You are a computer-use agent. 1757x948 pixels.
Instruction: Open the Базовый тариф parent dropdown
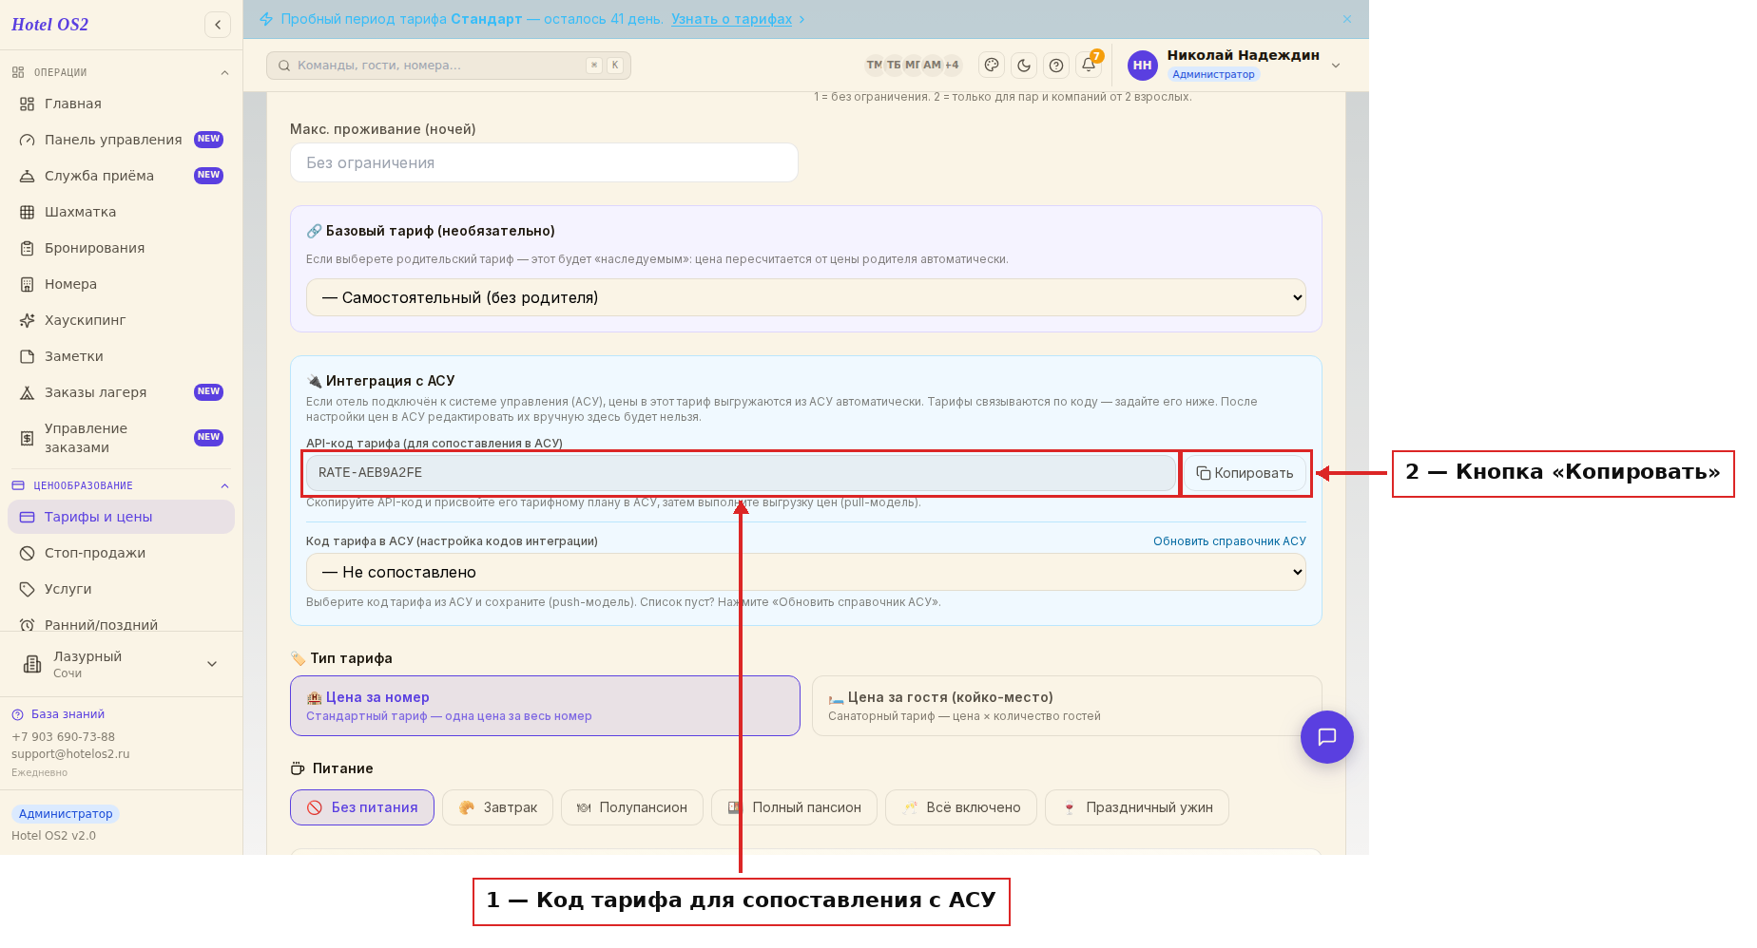pos(806,297)
